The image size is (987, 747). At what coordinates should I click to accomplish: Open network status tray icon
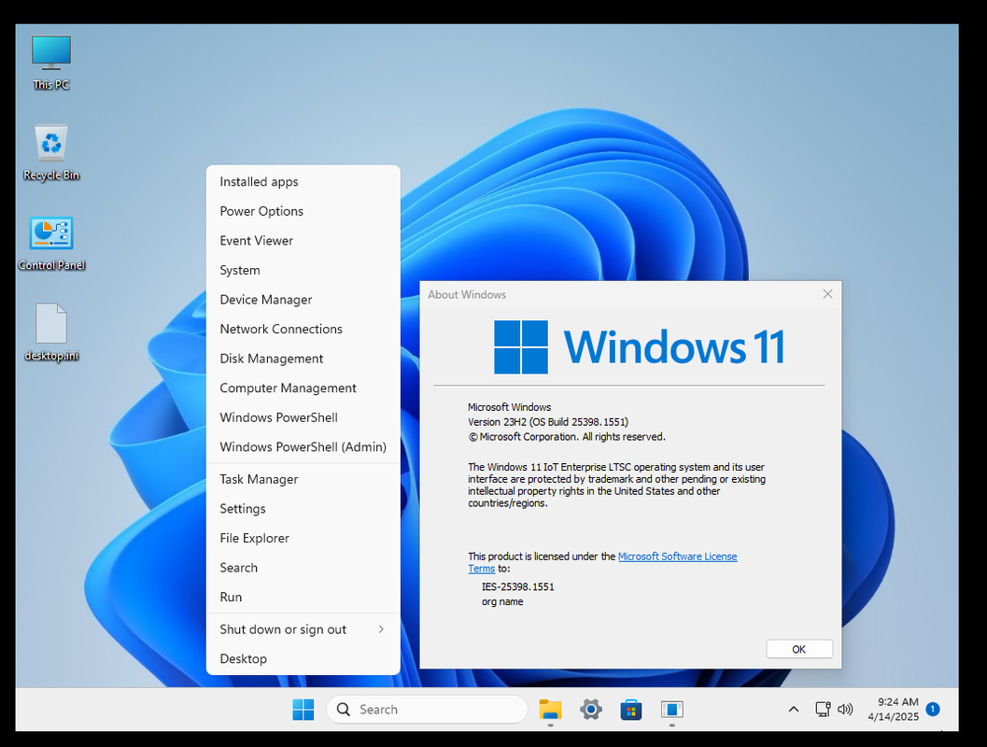[823, 710]
